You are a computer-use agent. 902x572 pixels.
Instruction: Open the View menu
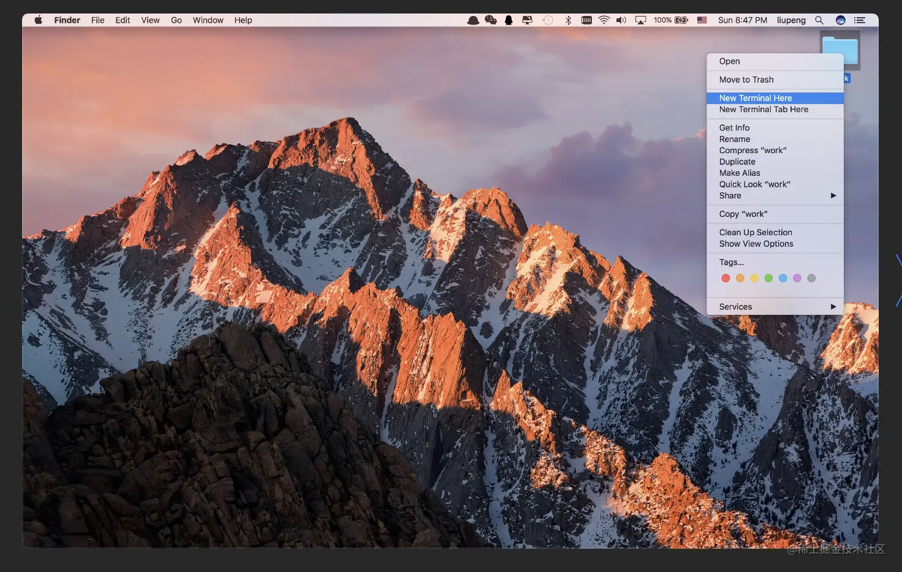click(150, 20)
